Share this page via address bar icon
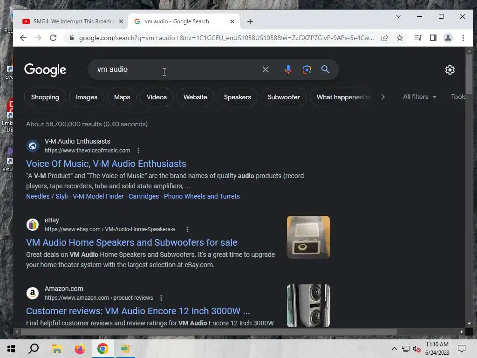The height and width of the screenshot is (358, 477). coord(385,38)
